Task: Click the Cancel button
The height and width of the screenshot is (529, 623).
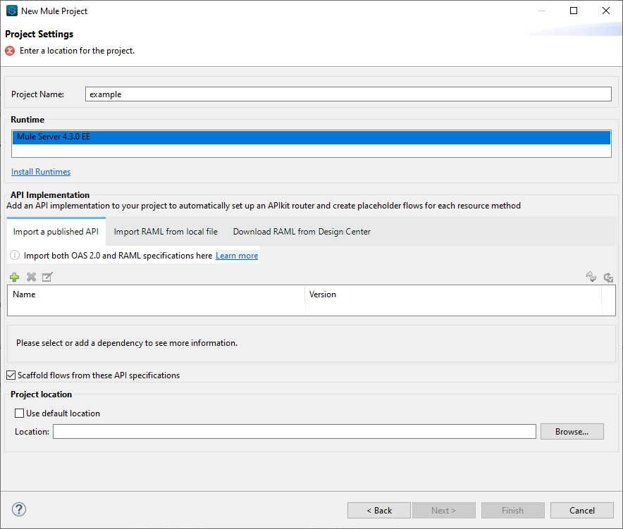Action: [x=582, y=511]
